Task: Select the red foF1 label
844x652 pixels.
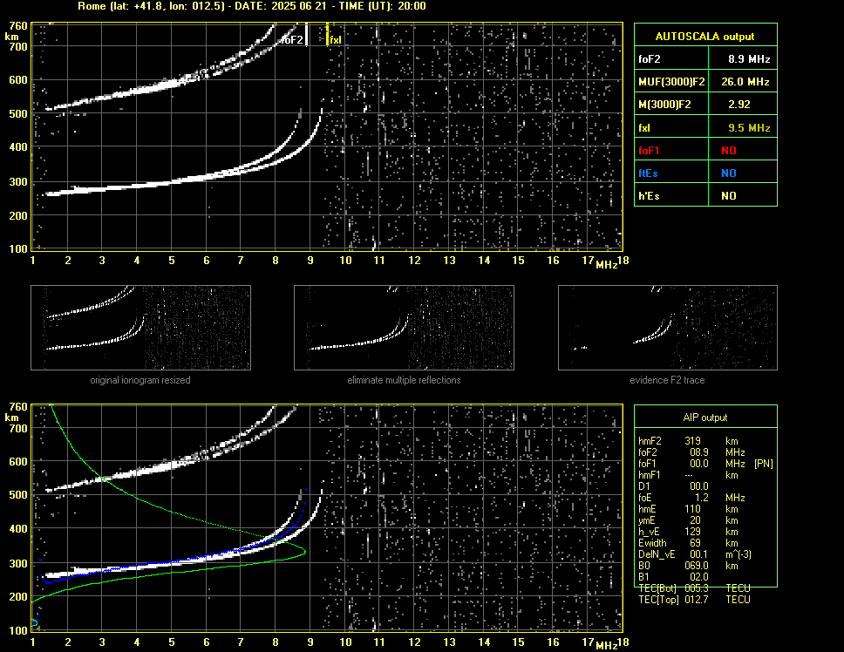Action: coord(649,151)
